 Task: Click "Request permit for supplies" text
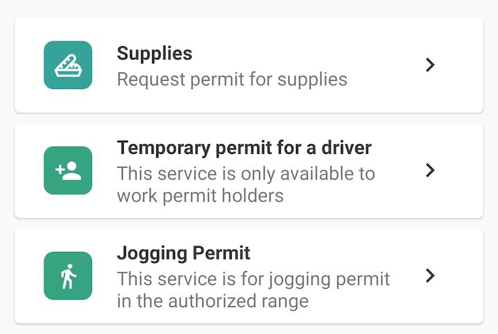click(232, 79)
